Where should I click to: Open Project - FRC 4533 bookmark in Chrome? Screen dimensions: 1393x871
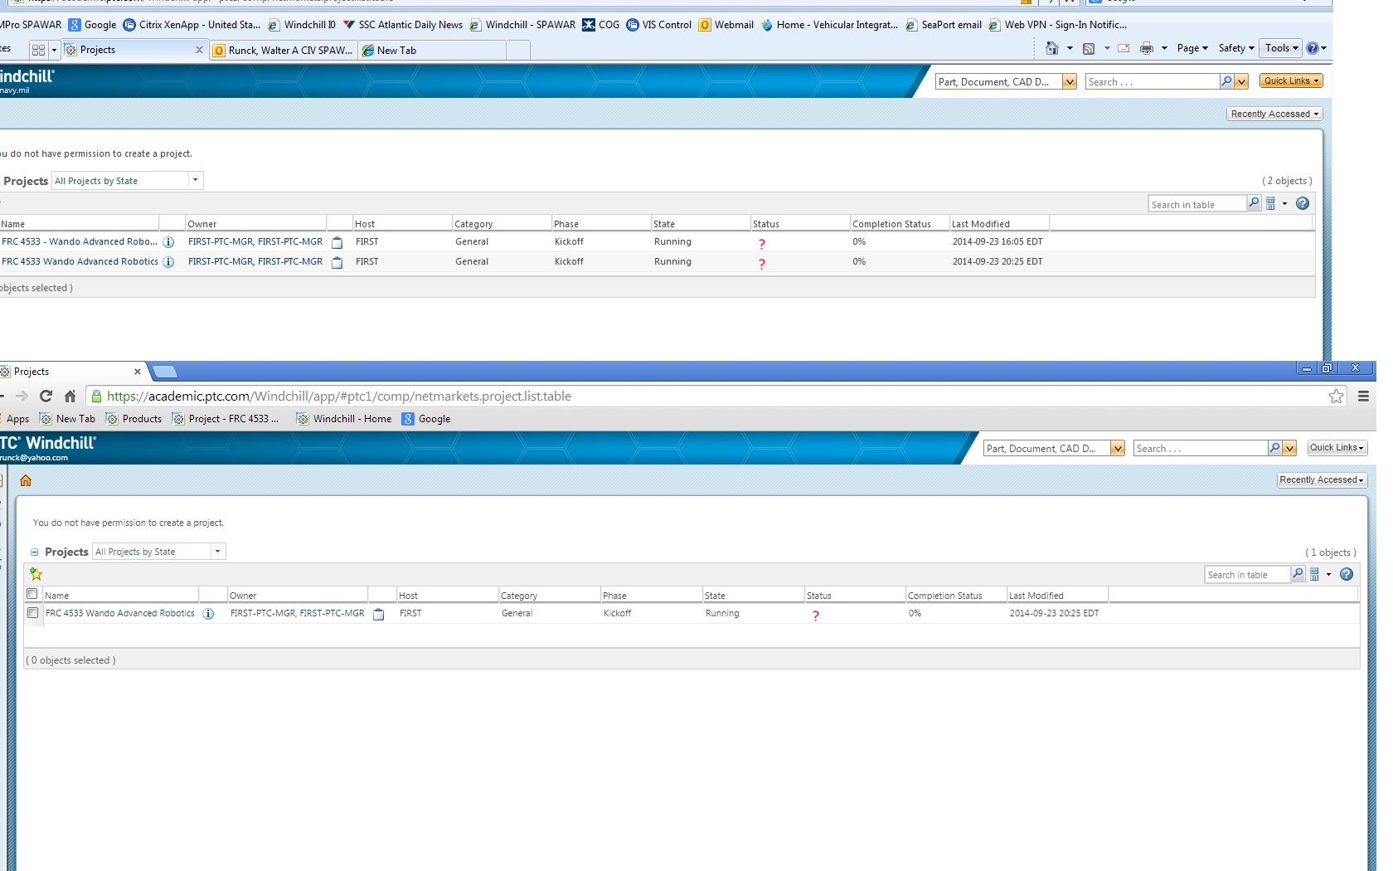pyautogui.click(x=226, y=419)
